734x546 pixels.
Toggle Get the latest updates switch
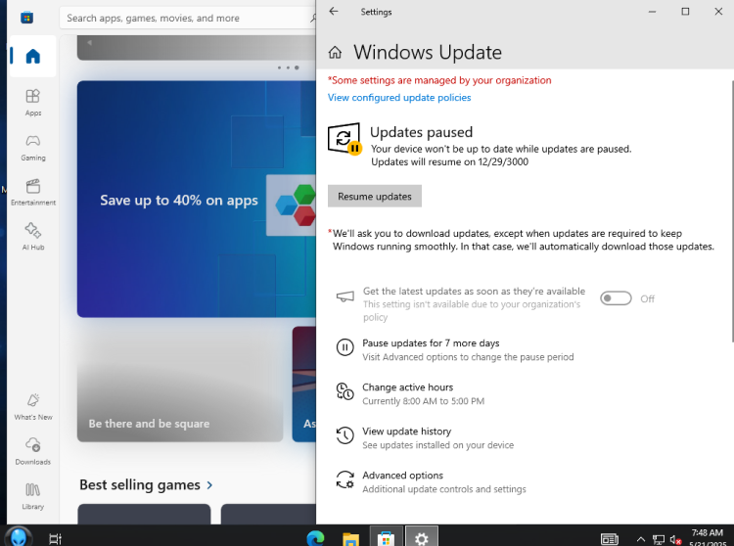pos(616,298)
